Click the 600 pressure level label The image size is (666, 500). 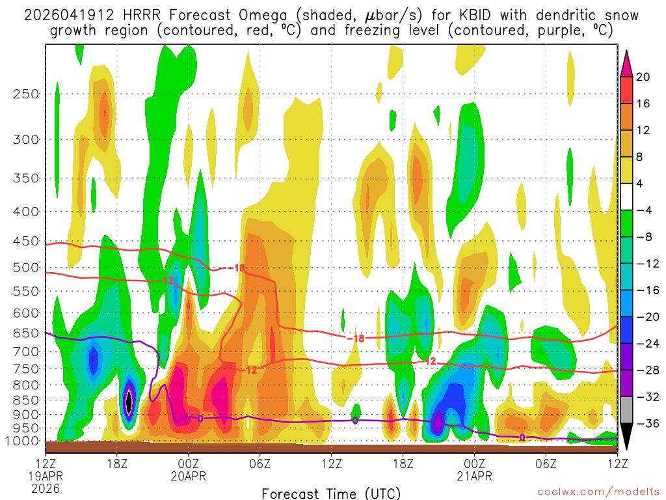(x=26, y=313)
